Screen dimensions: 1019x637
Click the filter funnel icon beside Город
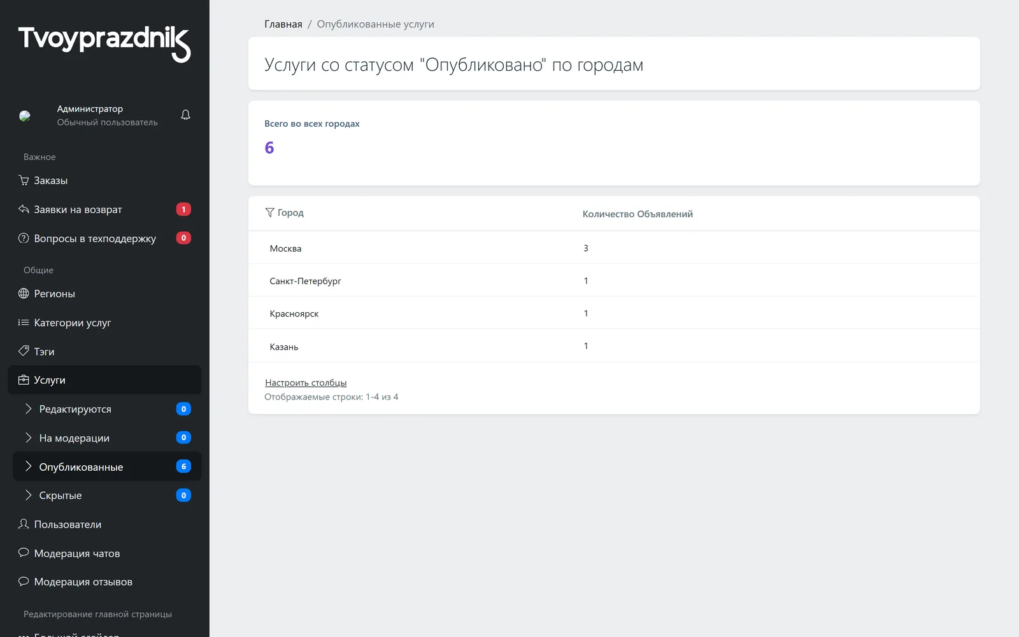(x=269, y=212)
